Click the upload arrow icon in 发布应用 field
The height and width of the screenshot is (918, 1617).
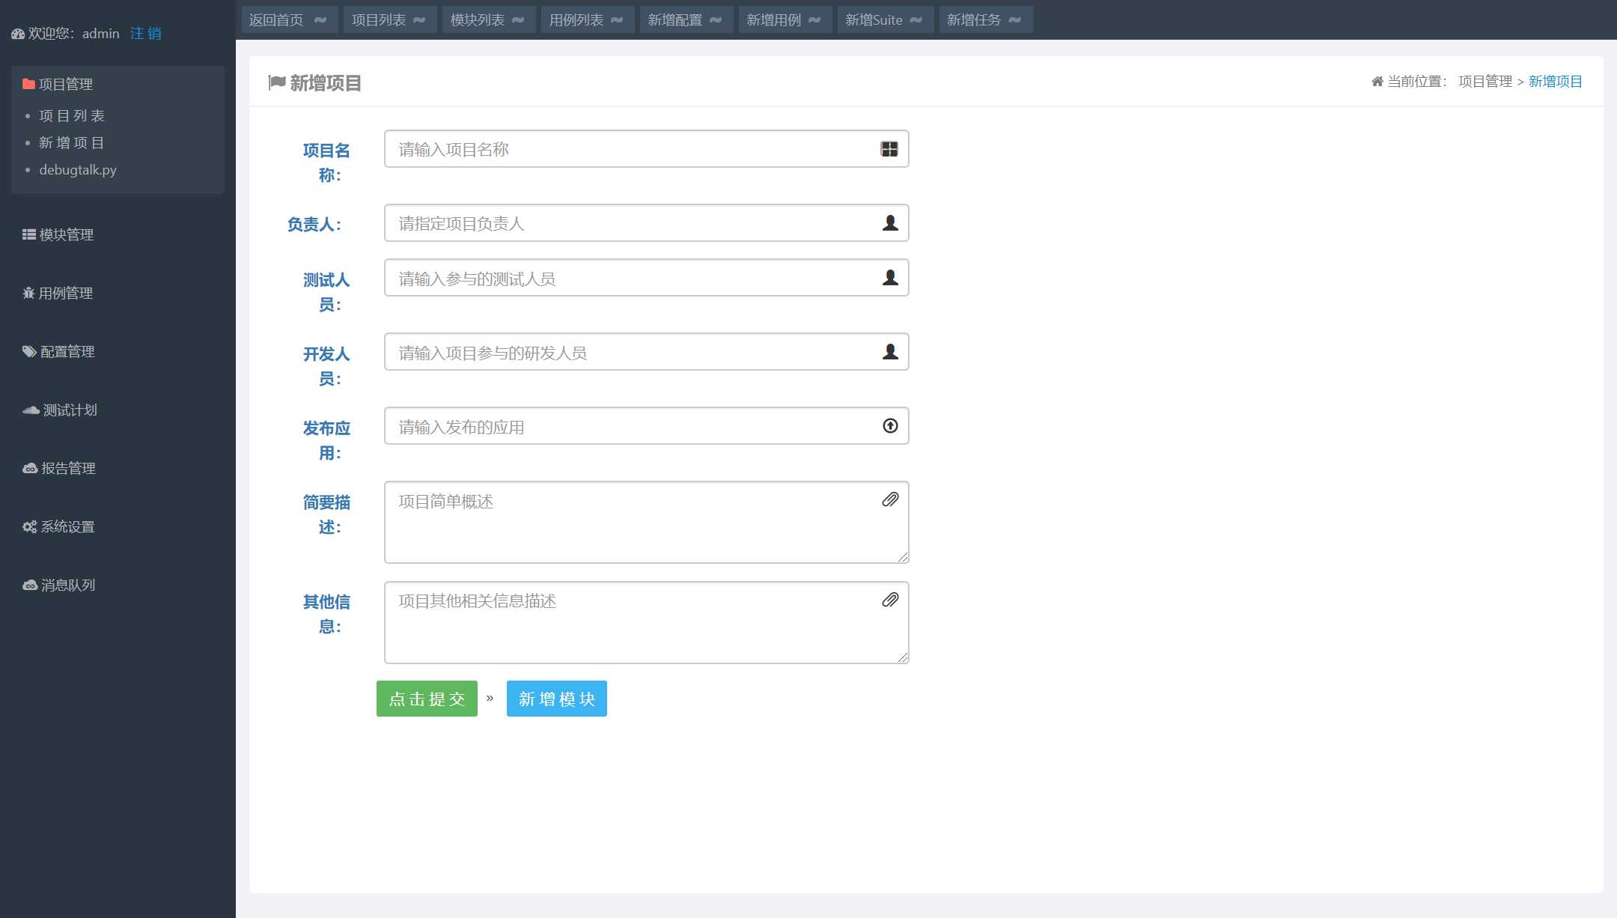point(890,426)
